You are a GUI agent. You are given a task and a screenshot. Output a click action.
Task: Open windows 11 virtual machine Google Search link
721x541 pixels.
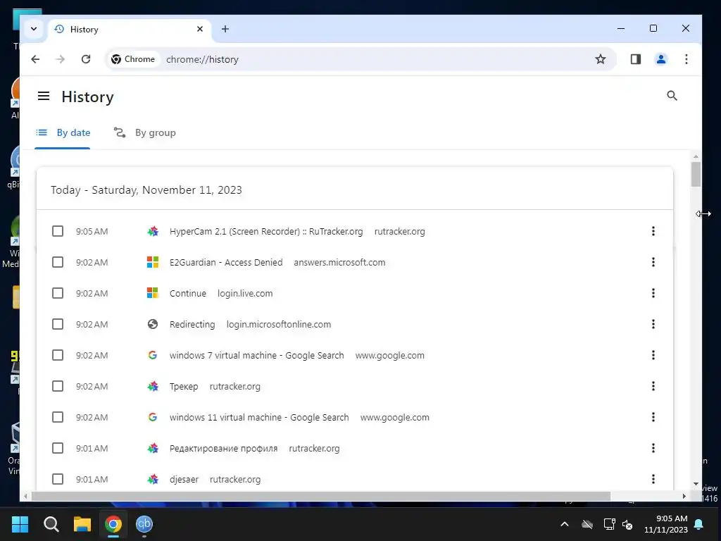click(x=259, y=417)
